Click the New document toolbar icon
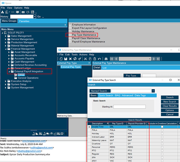Image resolution: width=180 pixels, height=162 pixels. (61, 59)
